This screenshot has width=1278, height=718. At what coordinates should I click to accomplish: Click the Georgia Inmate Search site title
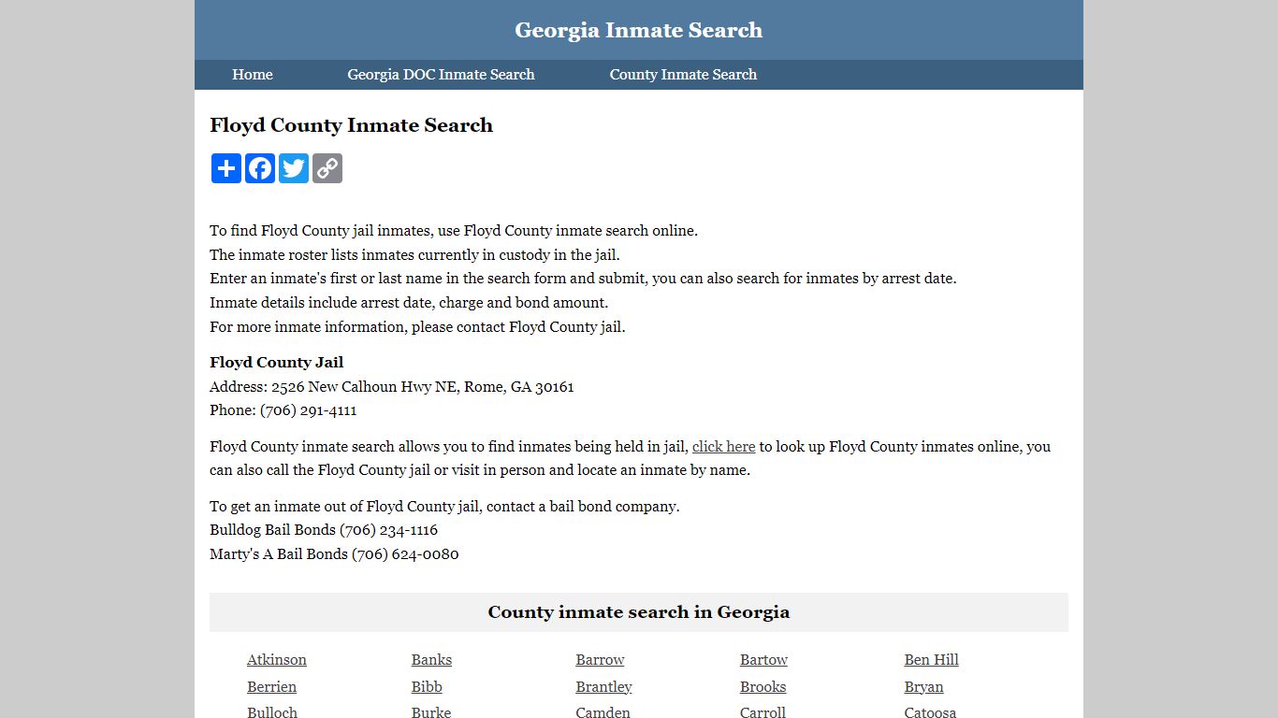638,30
